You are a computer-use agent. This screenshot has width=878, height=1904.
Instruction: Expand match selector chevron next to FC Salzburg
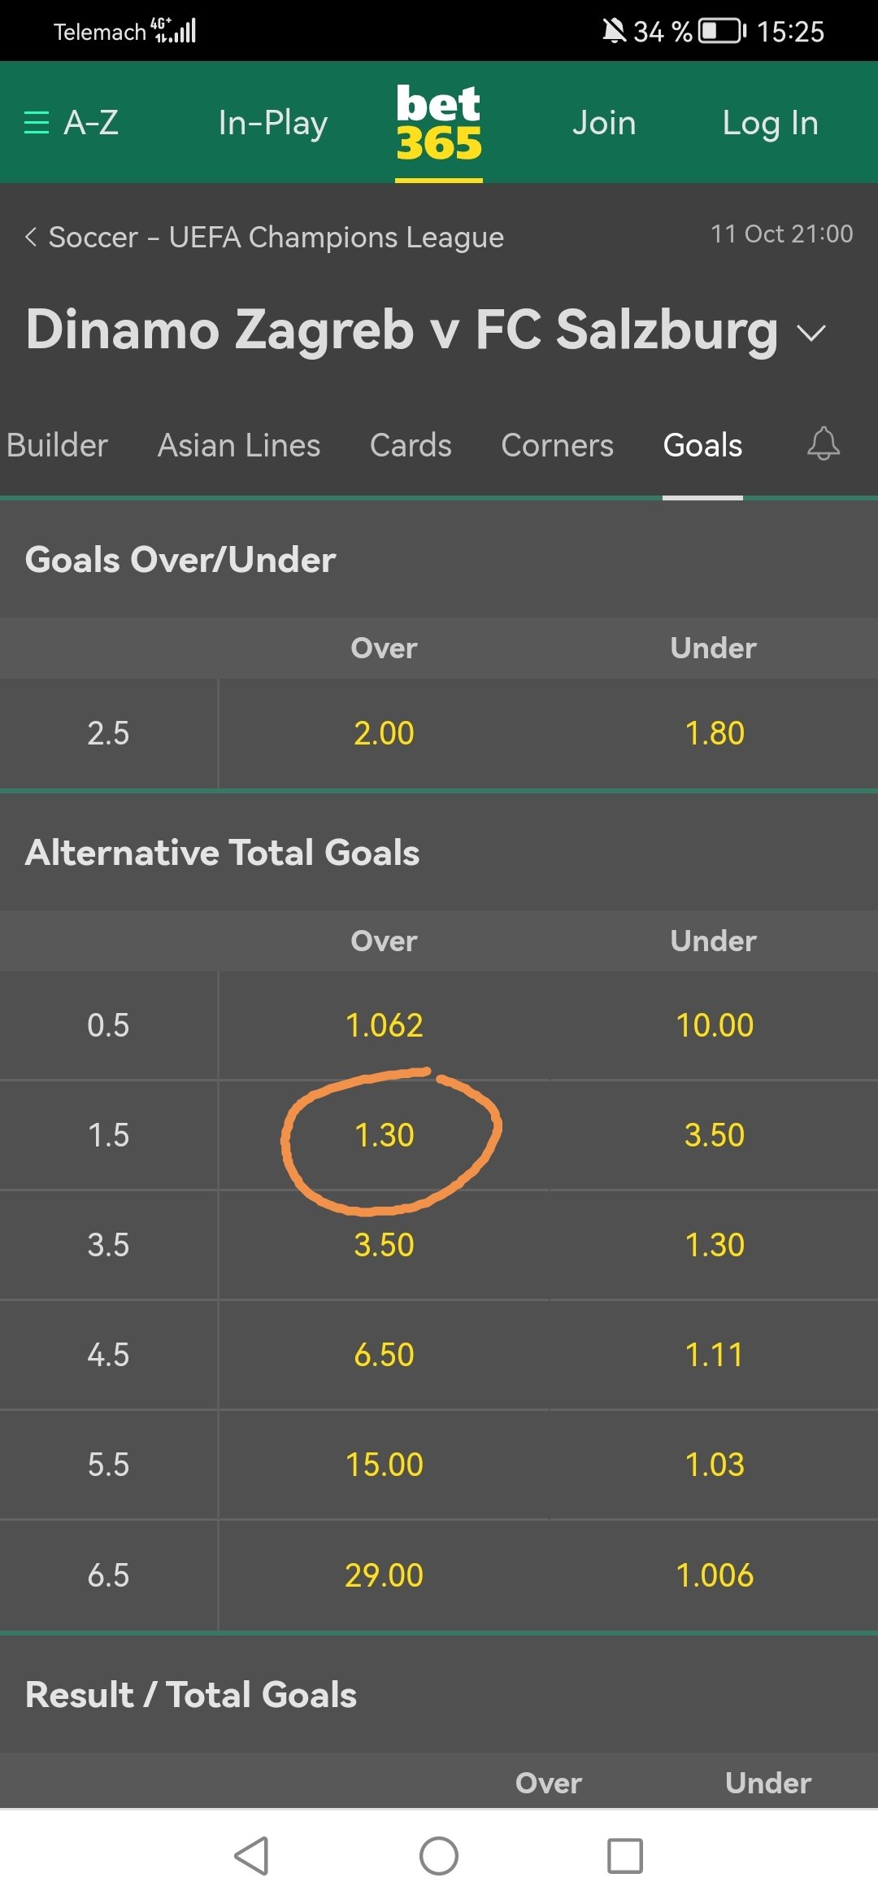coord(811,333)
